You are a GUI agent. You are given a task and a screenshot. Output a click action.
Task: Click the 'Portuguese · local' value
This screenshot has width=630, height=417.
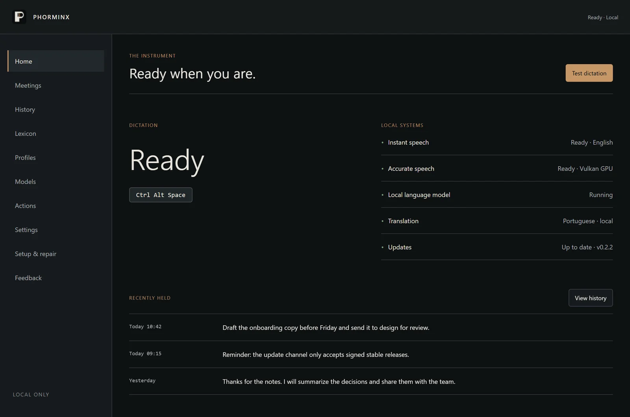(x=587, y=221)
